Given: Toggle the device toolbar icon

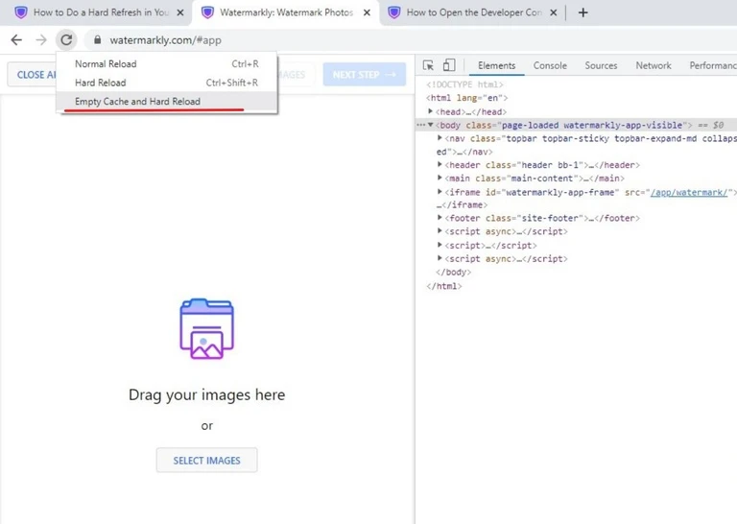Looking at the screenshot, I should [449, 65].
